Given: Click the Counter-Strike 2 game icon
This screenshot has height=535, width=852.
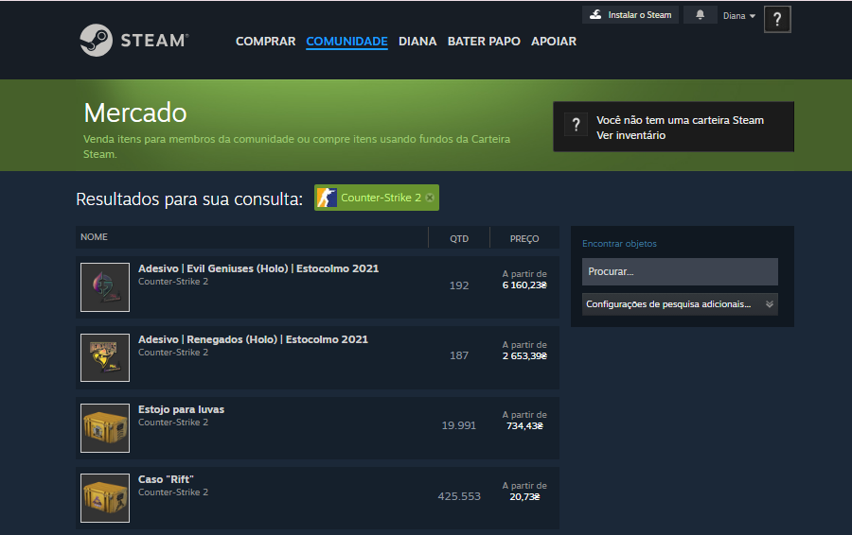Looking at the screenshot, I should pyautogui.click(x=327, y=198).
